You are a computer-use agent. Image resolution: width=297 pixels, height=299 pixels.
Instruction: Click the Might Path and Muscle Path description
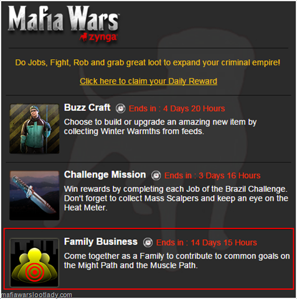tap(177, 260)
